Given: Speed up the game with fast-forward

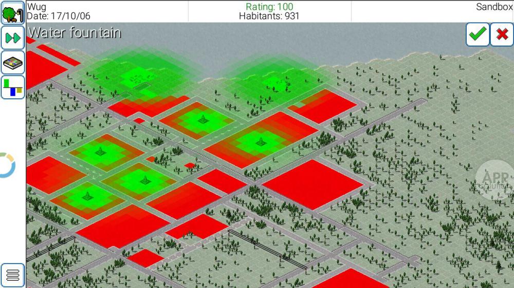Looking at the screenshot, I should (13, 38).
